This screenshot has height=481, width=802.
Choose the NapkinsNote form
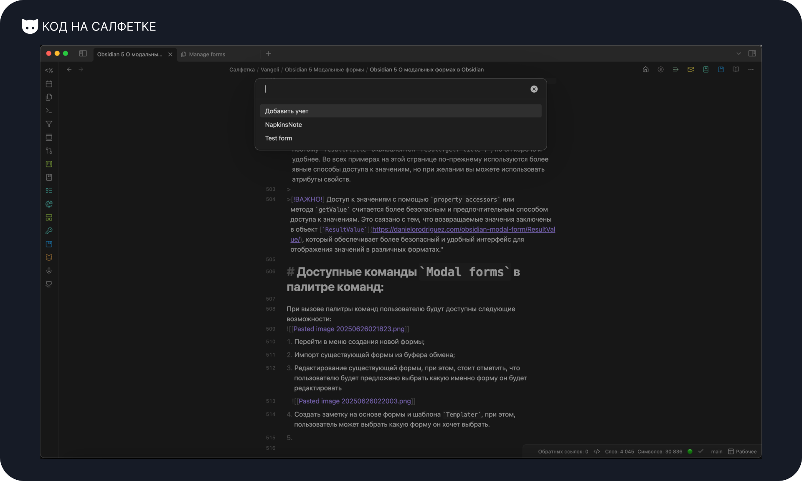(401, 124)
